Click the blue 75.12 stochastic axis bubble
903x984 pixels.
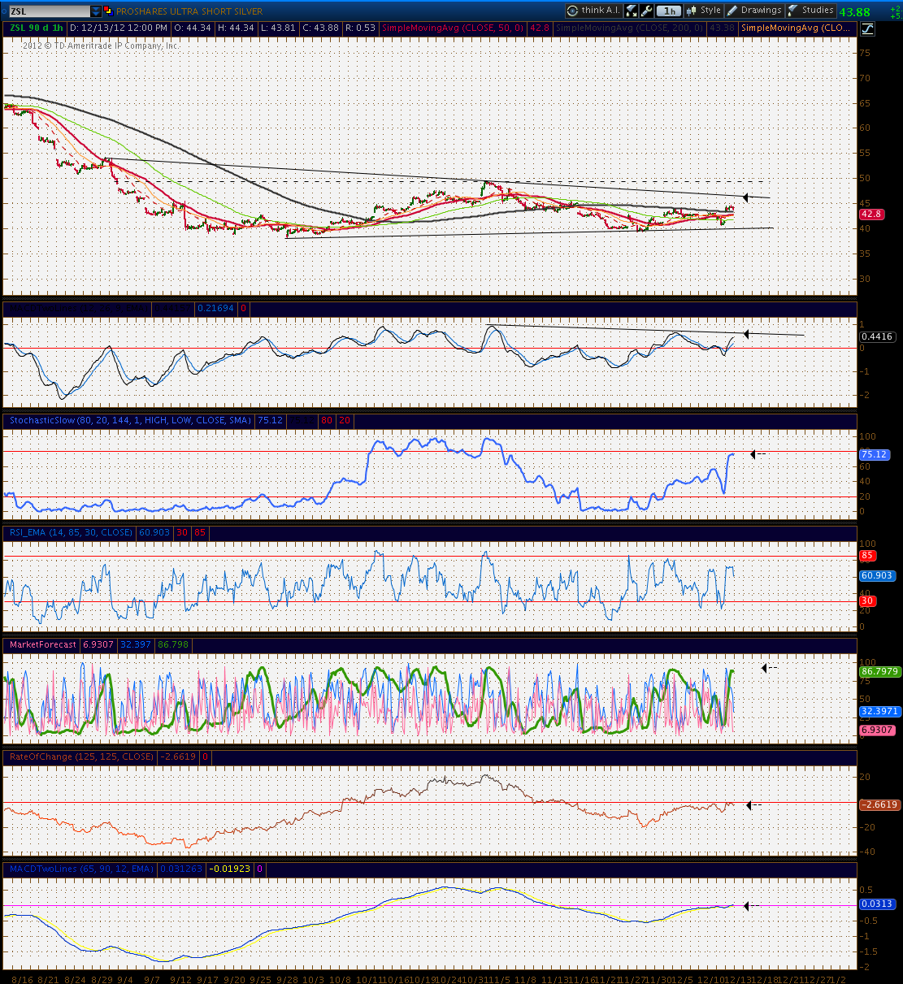pyautogui.click(x=875, y=454)
